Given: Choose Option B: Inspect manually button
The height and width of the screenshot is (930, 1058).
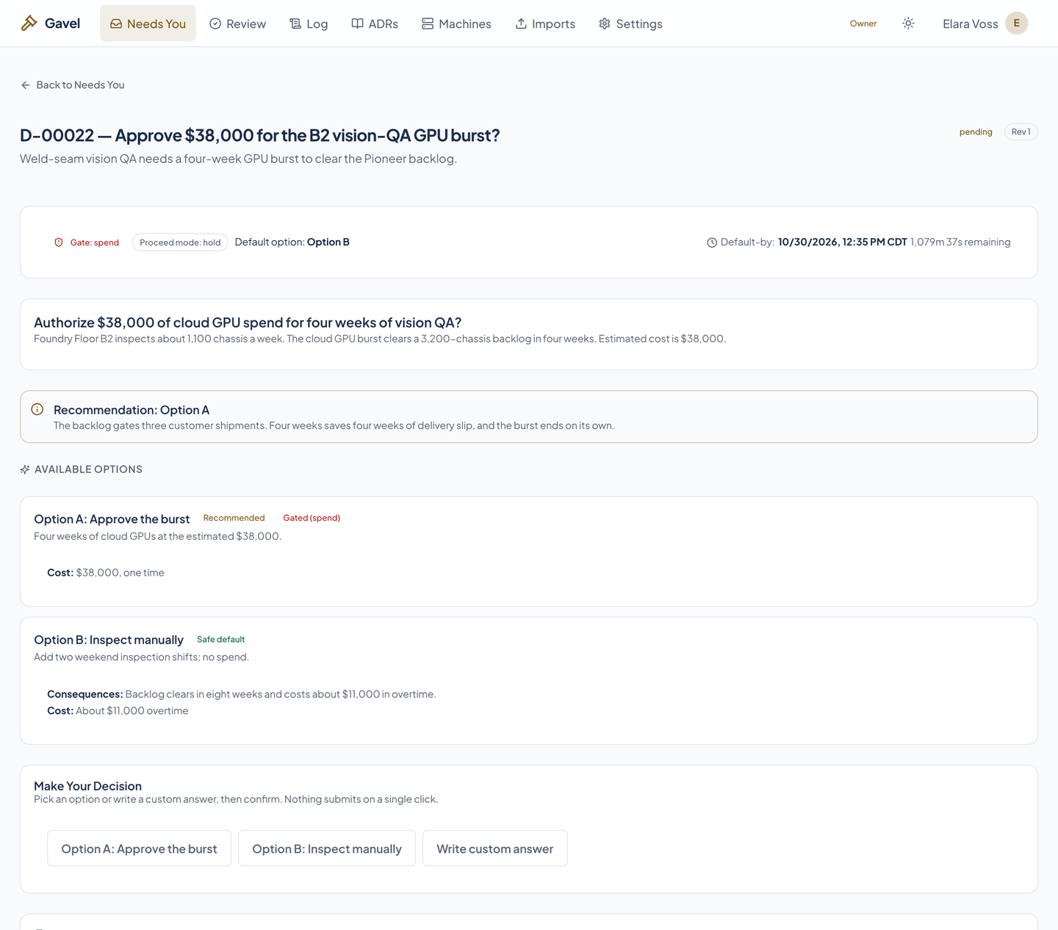Looking at the screenshot, I should click(x=327, y=848).
